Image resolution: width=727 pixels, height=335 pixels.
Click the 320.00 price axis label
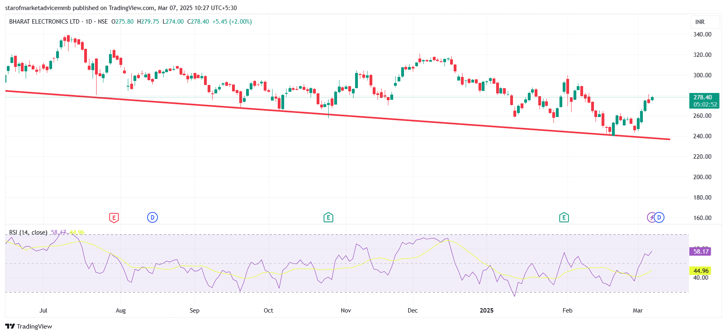(703, 55)
